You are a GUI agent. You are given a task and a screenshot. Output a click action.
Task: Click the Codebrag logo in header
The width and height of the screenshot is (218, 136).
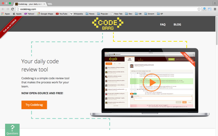pyautogui.click(x=108, y=24)
